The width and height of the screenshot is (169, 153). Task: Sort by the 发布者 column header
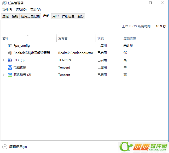(76, 38)
